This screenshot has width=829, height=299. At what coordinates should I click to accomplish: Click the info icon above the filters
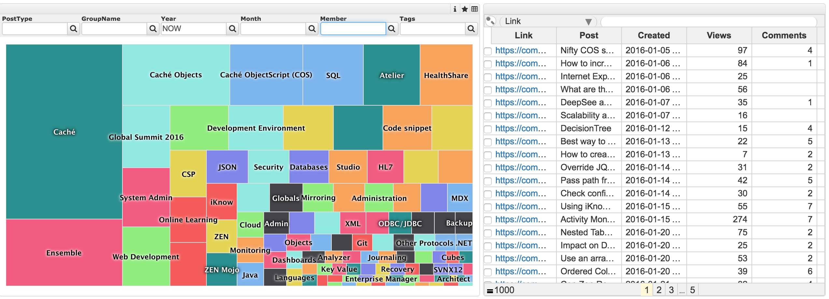[x=455, y=9]
